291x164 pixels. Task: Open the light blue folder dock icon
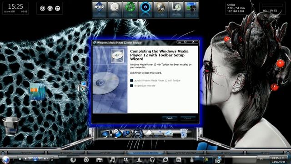(x=169, y=134)
